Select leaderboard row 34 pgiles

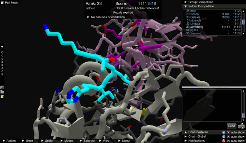point(212,30)
